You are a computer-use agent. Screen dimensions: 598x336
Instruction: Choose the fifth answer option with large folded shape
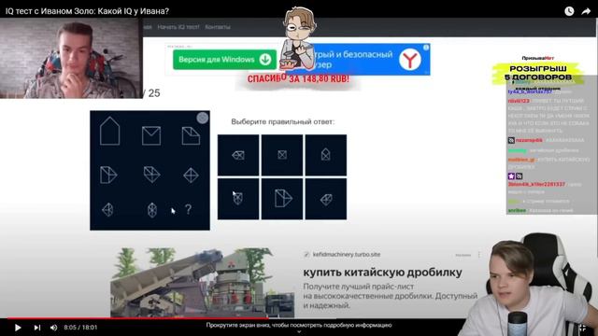pyautogui.click(x=282, y=199)
